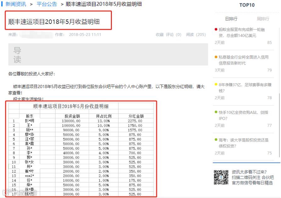The width and height of the screenshot is (281, 198).
Task: Open article 高考：读大学是股权投资还是债权投资
Action: (x=244, y=143)
